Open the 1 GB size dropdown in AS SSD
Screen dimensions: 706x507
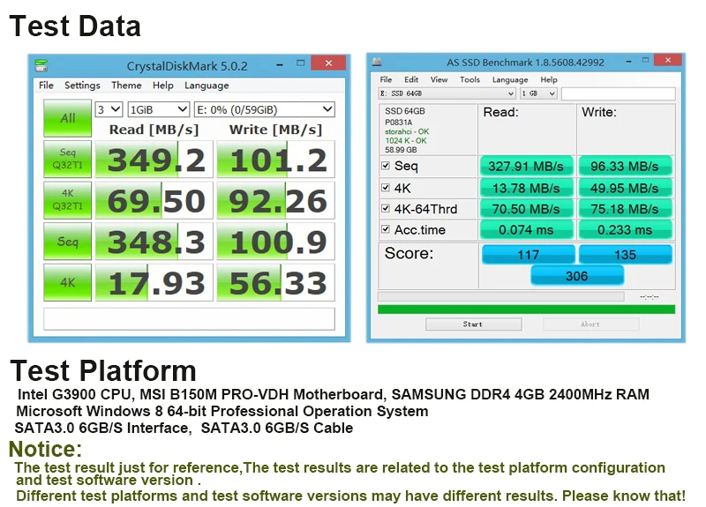pos(538,93)
